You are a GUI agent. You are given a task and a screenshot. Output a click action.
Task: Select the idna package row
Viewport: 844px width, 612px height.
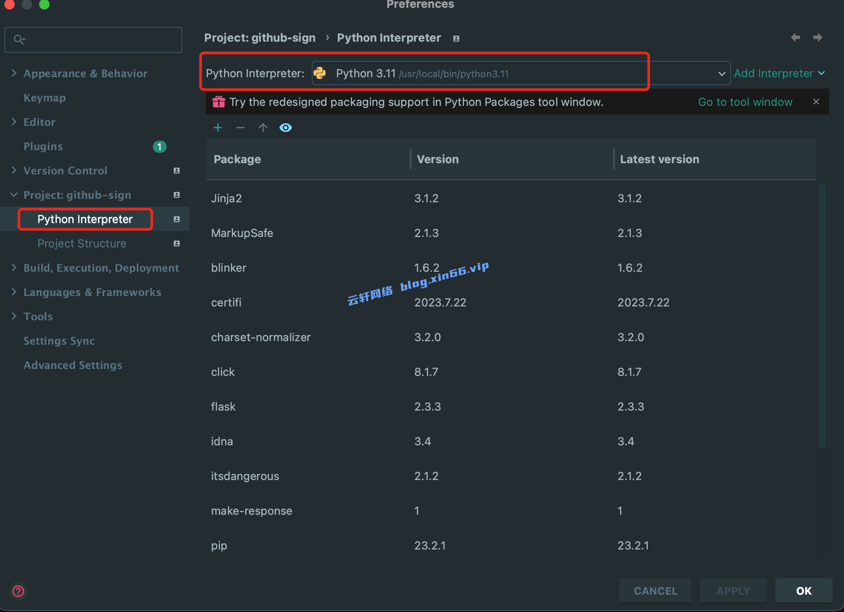click(511, 441)
